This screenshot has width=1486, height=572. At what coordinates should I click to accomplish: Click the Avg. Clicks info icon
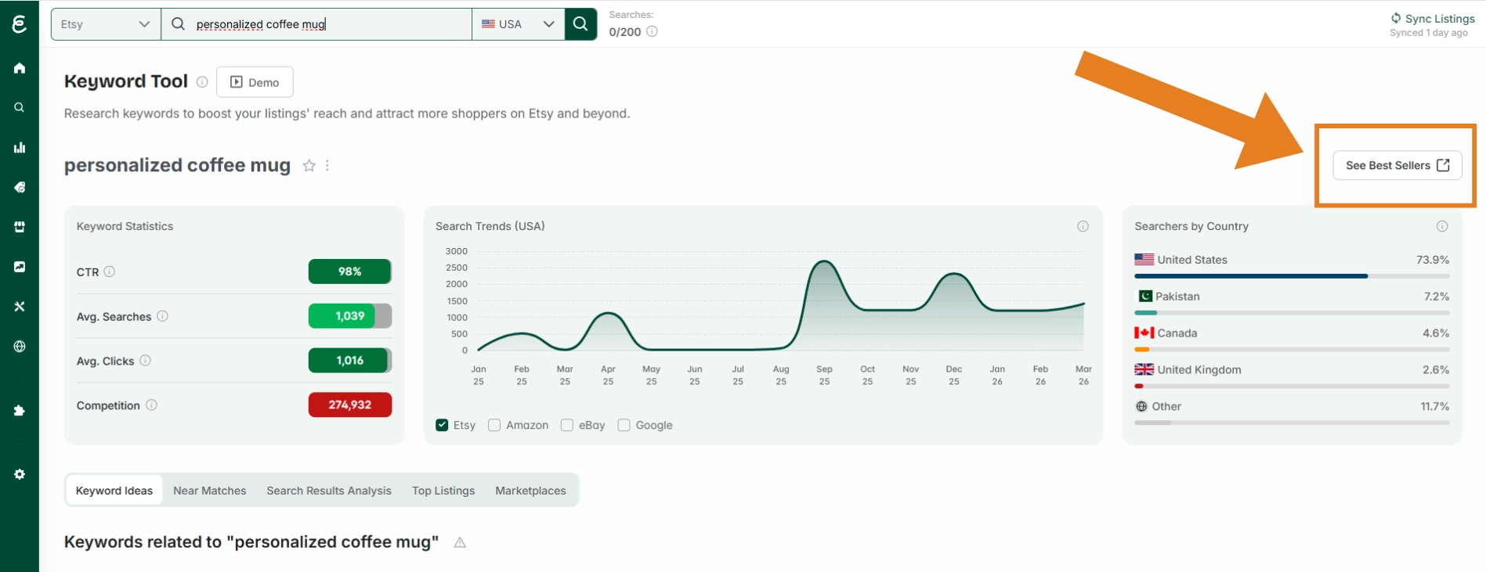click(145, 361)
